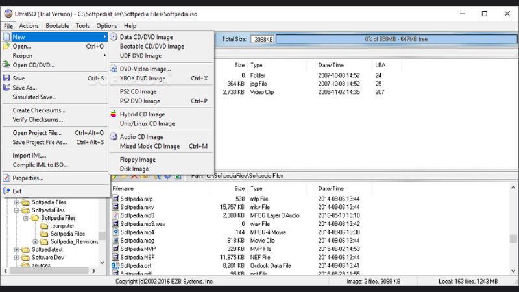Click the Data CD/DVD Image disc icon
Screen dimensions: 519x292
(114, 37)
